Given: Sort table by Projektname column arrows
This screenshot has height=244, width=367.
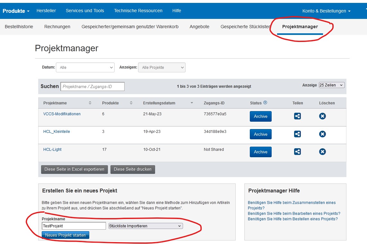Looking at the screenshot, I should click(90, 103).
